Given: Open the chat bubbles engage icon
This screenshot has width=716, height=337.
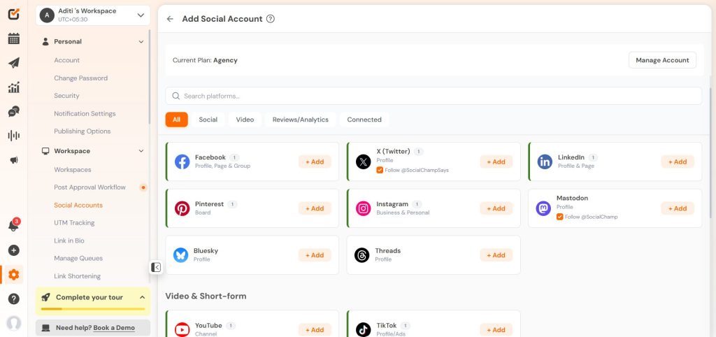Looking at the screenshot, I should pyautogui.click(x=14, y=111).
